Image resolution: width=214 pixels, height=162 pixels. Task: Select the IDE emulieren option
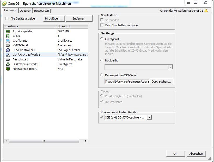pos(102,102)
